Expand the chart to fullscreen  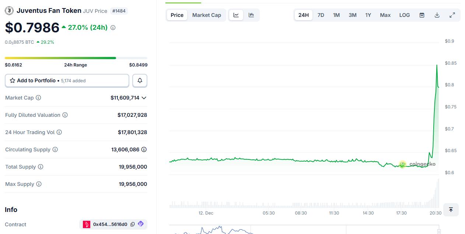pos(452,15)
